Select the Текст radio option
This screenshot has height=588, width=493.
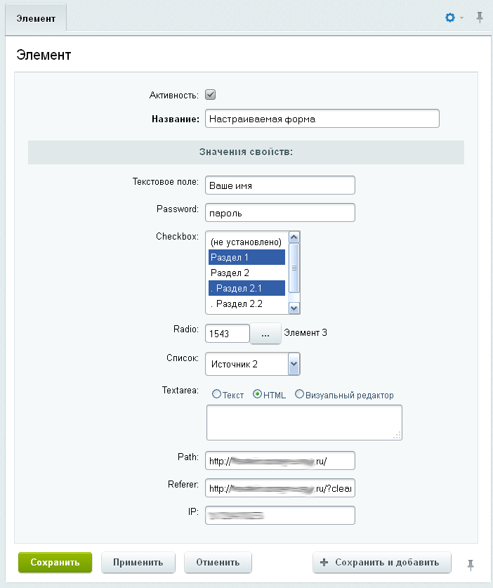pyautogui.click(x=216, y=395)
